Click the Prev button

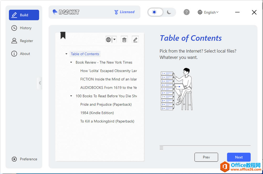click(x=206, y=157)
